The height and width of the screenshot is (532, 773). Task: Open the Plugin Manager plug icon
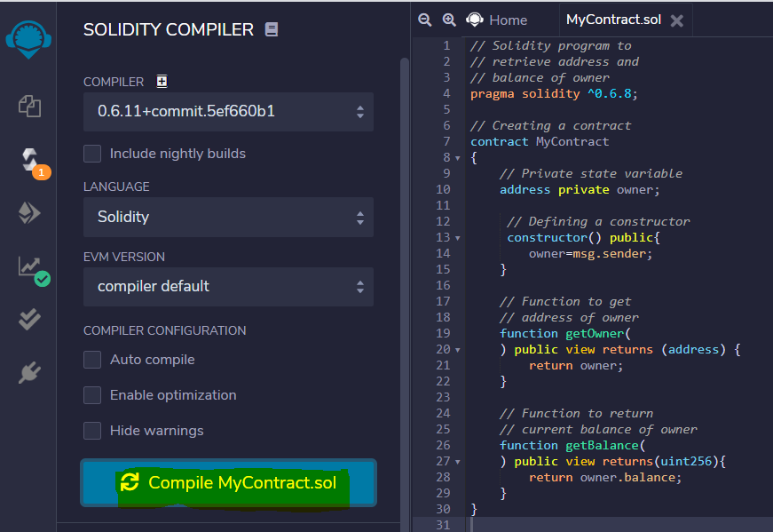click(x=29, y=373)
